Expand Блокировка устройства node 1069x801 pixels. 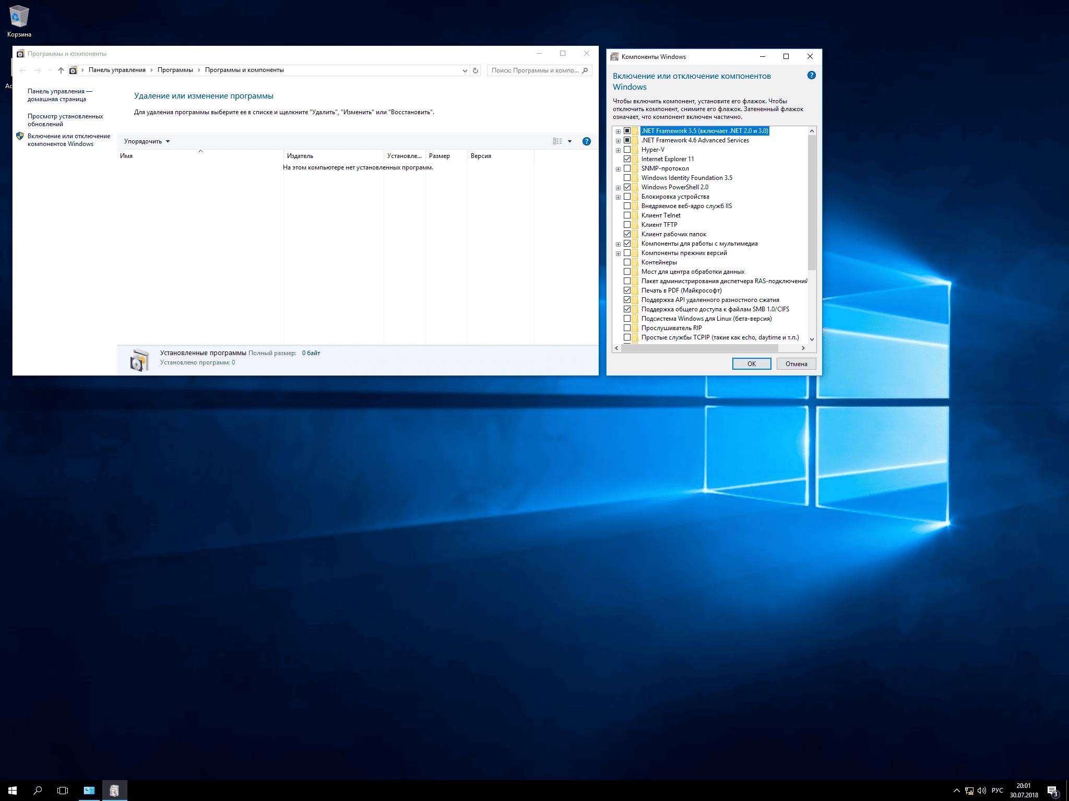click(618, 197)
